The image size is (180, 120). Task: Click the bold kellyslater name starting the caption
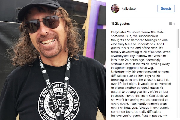pyautogui.click(x=118, y=32)
